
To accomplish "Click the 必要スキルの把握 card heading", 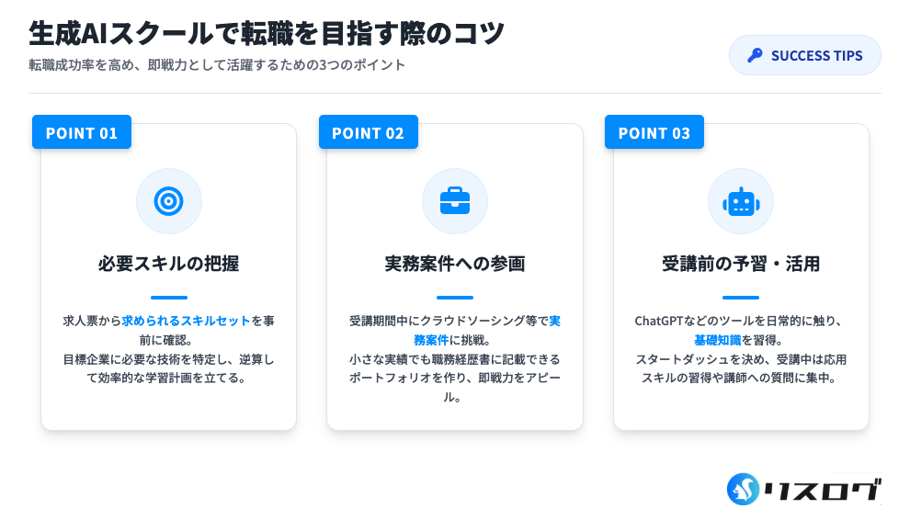I will (x=168, y=265).
